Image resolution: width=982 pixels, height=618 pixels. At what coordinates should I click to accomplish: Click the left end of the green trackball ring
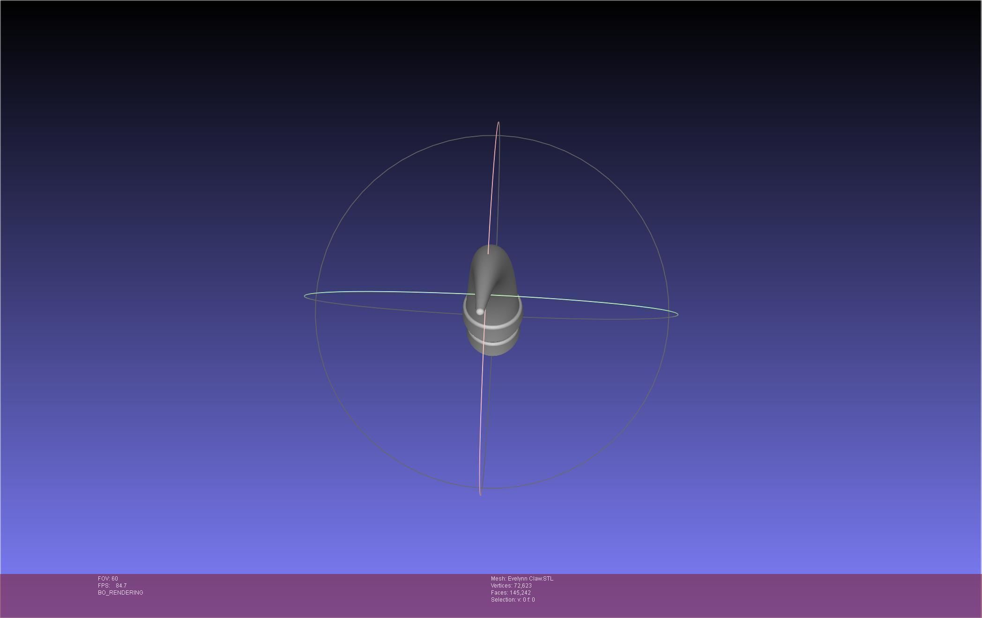pyautogui.click(x=305, y=296)
